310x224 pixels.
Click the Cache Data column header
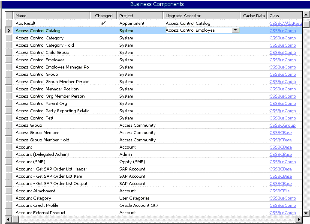(253, 15)
